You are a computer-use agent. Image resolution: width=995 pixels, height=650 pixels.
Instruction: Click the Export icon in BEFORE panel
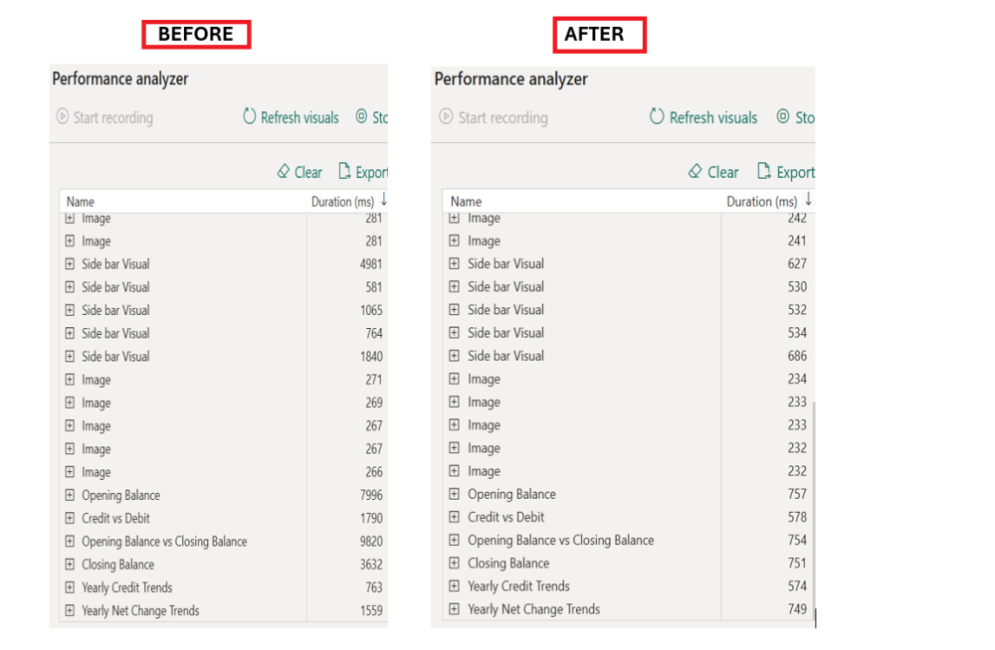click(x=344, y=172)
